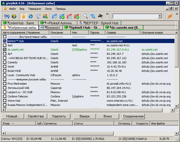Screen dimensions: 180x142
Task: Click hub list scroll-down arrow button
Action: click(x=176, y=106)
